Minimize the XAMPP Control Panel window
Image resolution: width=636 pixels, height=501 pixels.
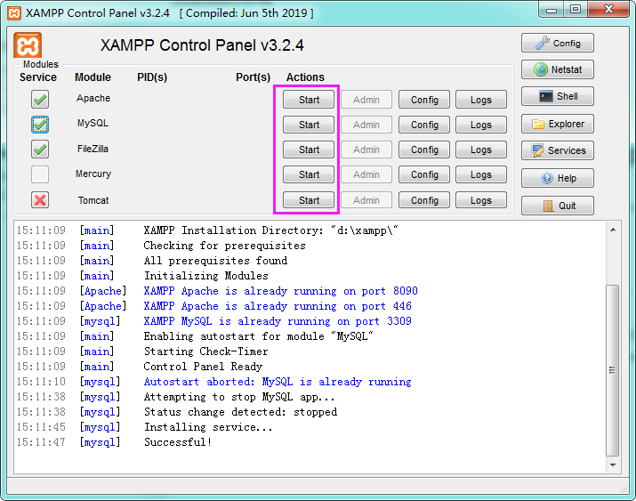551,10
